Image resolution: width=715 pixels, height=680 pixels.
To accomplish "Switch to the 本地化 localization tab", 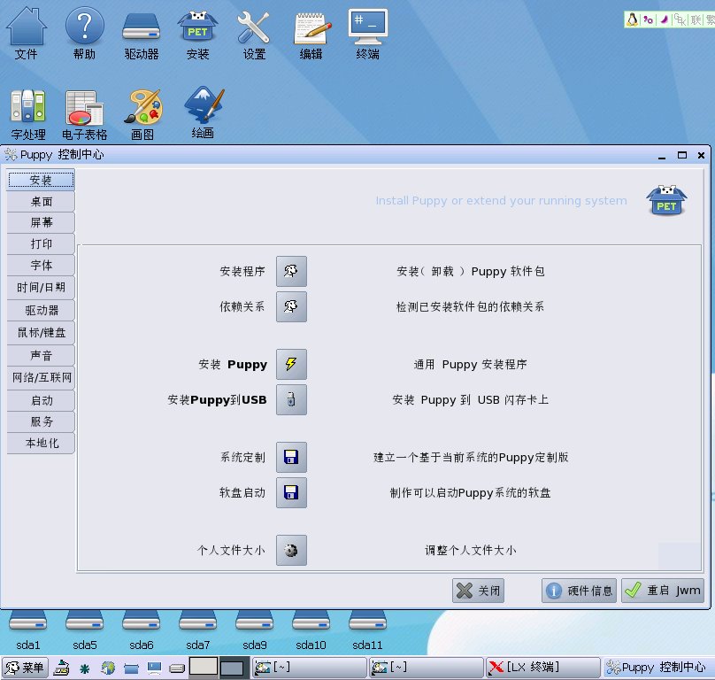I will (x=41, y=443).
